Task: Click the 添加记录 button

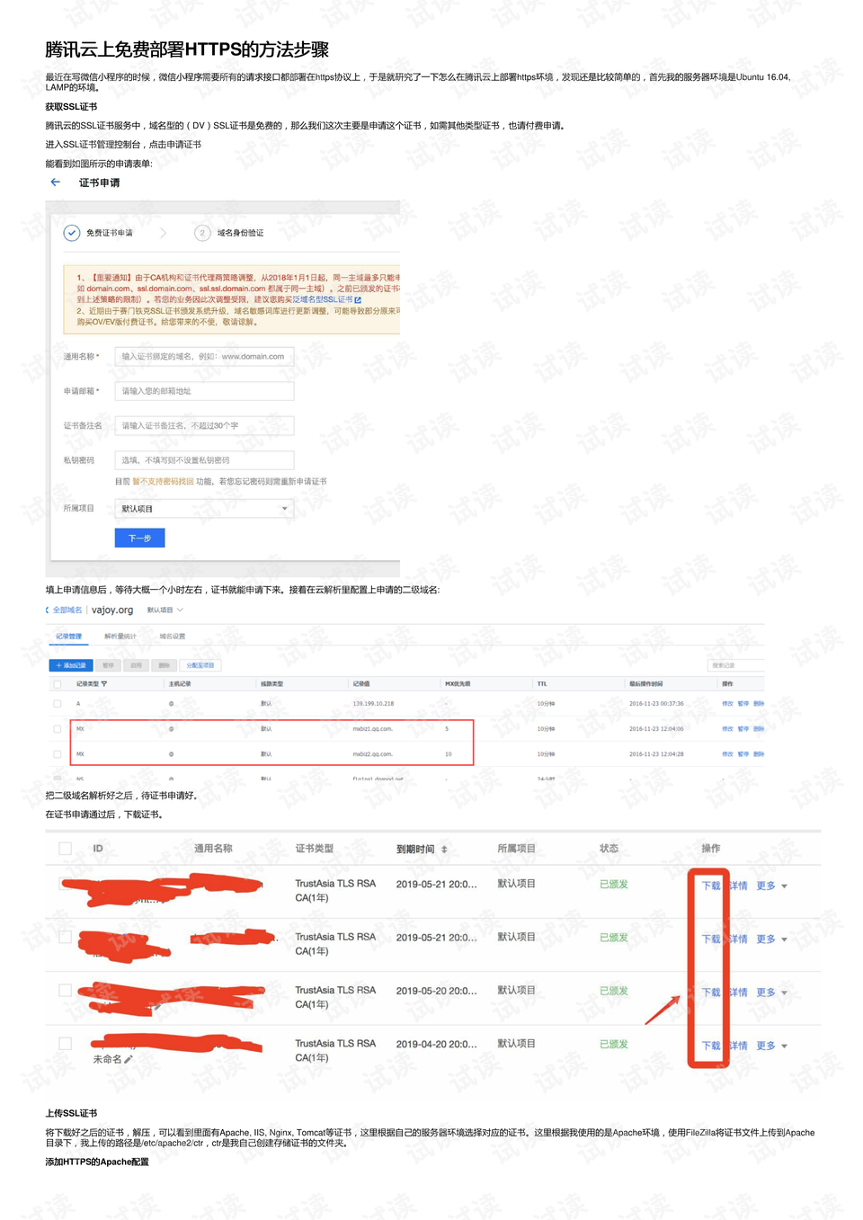Action: pyautogui.click(x=71, y=665)
